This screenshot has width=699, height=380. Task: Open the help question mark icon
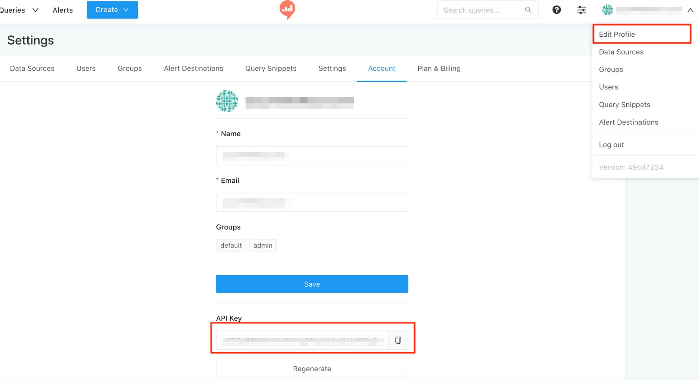[556, 10]
